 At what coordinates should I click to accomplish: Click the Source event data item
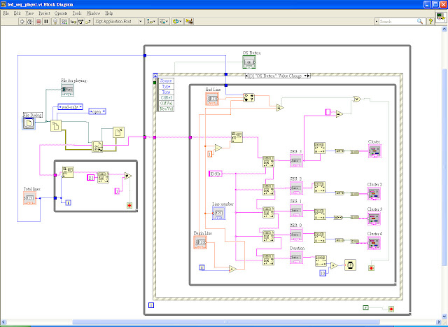[x=166, y=81]
